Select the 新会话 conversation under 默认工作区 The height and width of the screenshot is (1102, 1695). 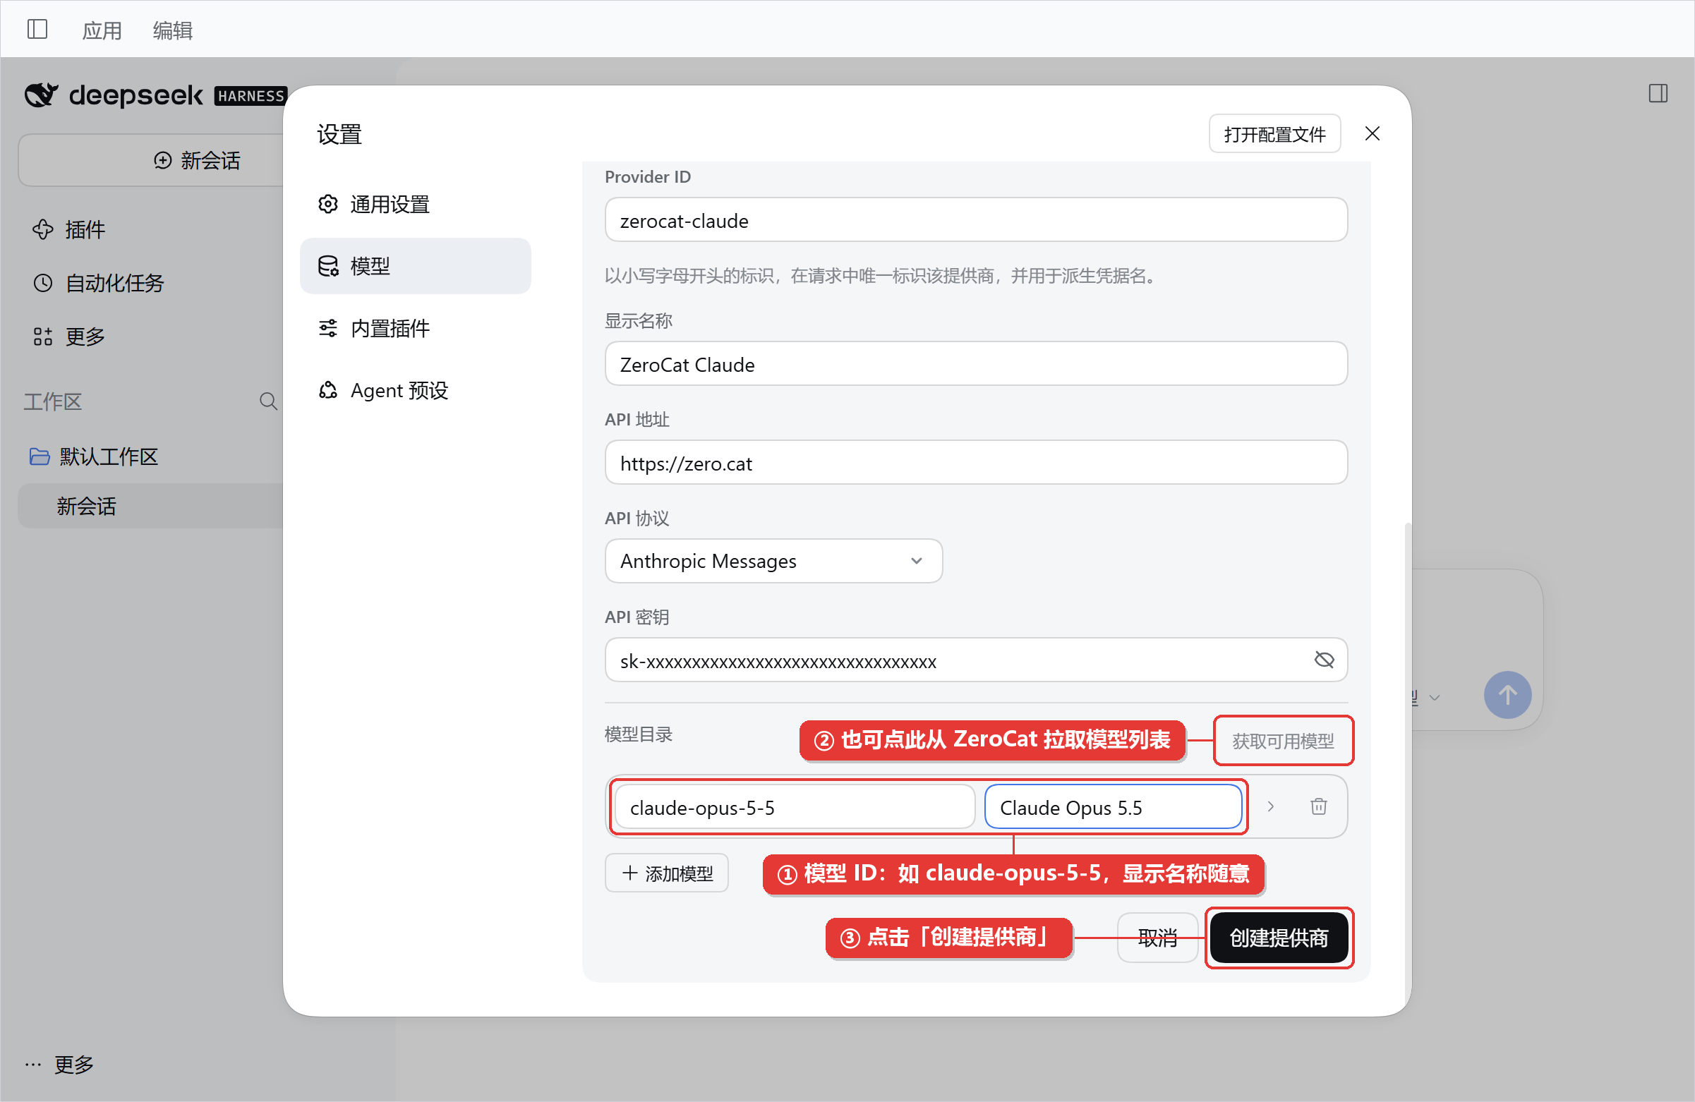tap(151, 506)
